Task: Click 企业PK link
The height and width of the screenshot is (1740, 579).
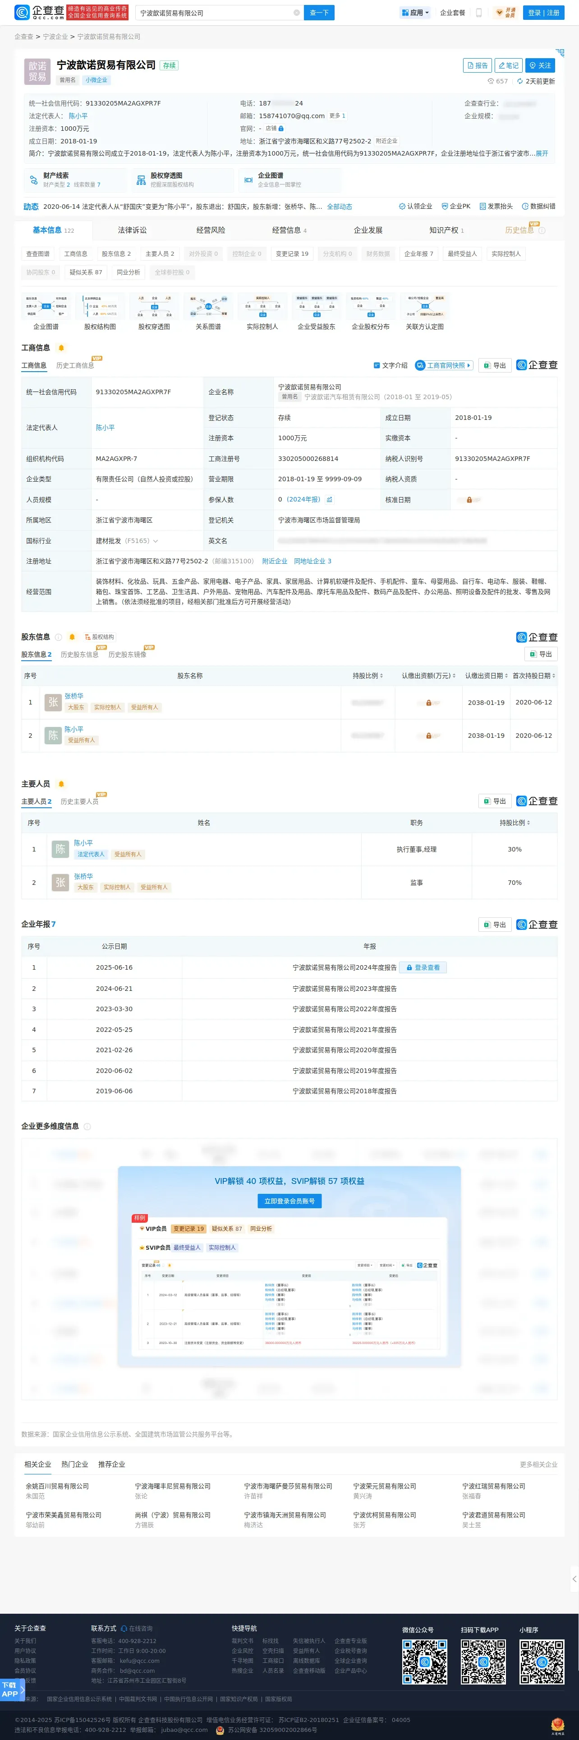Action: 456,207
